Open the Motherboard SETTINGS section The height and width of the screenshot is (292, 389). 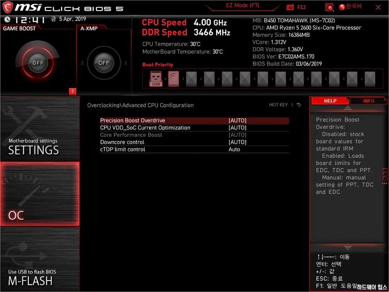[40, 129]
